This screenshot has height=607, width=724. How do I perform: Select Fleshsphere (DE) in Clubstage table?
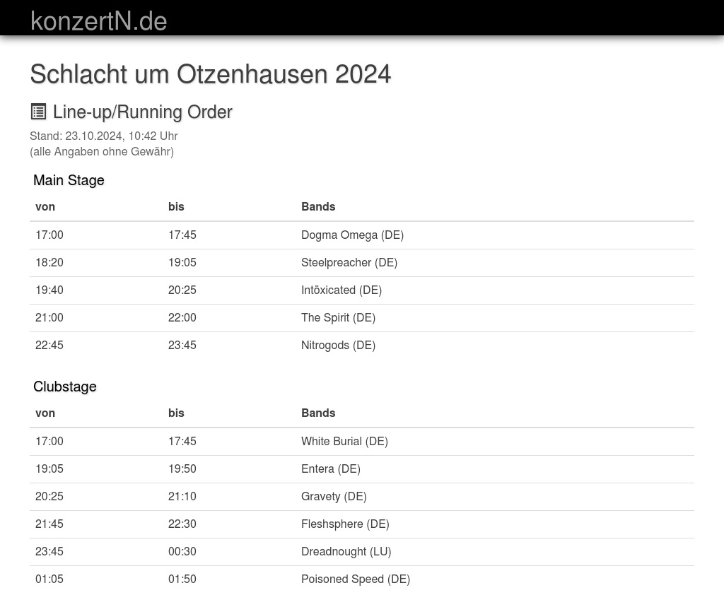[345, 524]
